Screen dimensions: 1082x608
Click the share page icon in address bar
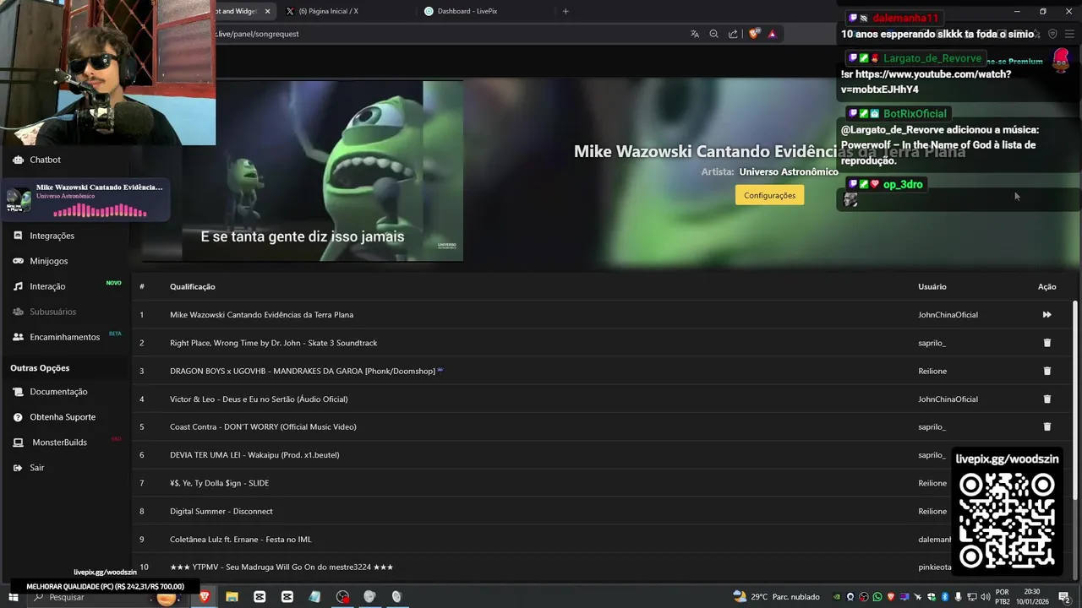(733, 34)
